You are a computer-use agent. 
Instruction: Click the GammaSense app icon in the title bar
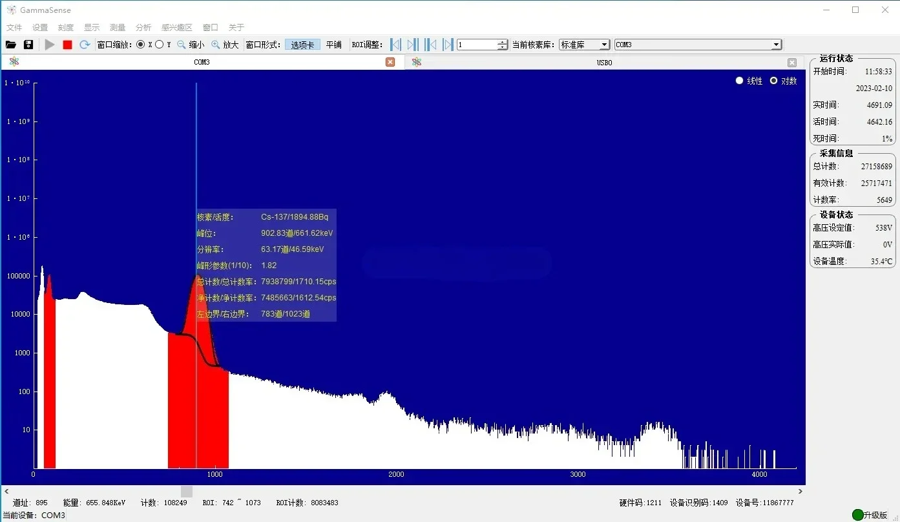[x=11, y=10]
